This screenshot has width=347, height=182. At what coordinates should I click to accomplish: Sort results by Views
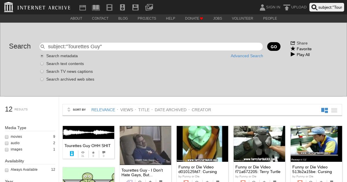[x=126, y=110]
